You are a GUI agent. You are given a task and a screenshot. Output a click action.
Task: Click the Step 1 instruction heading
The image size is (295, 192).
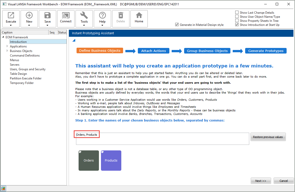click(150, 120)
